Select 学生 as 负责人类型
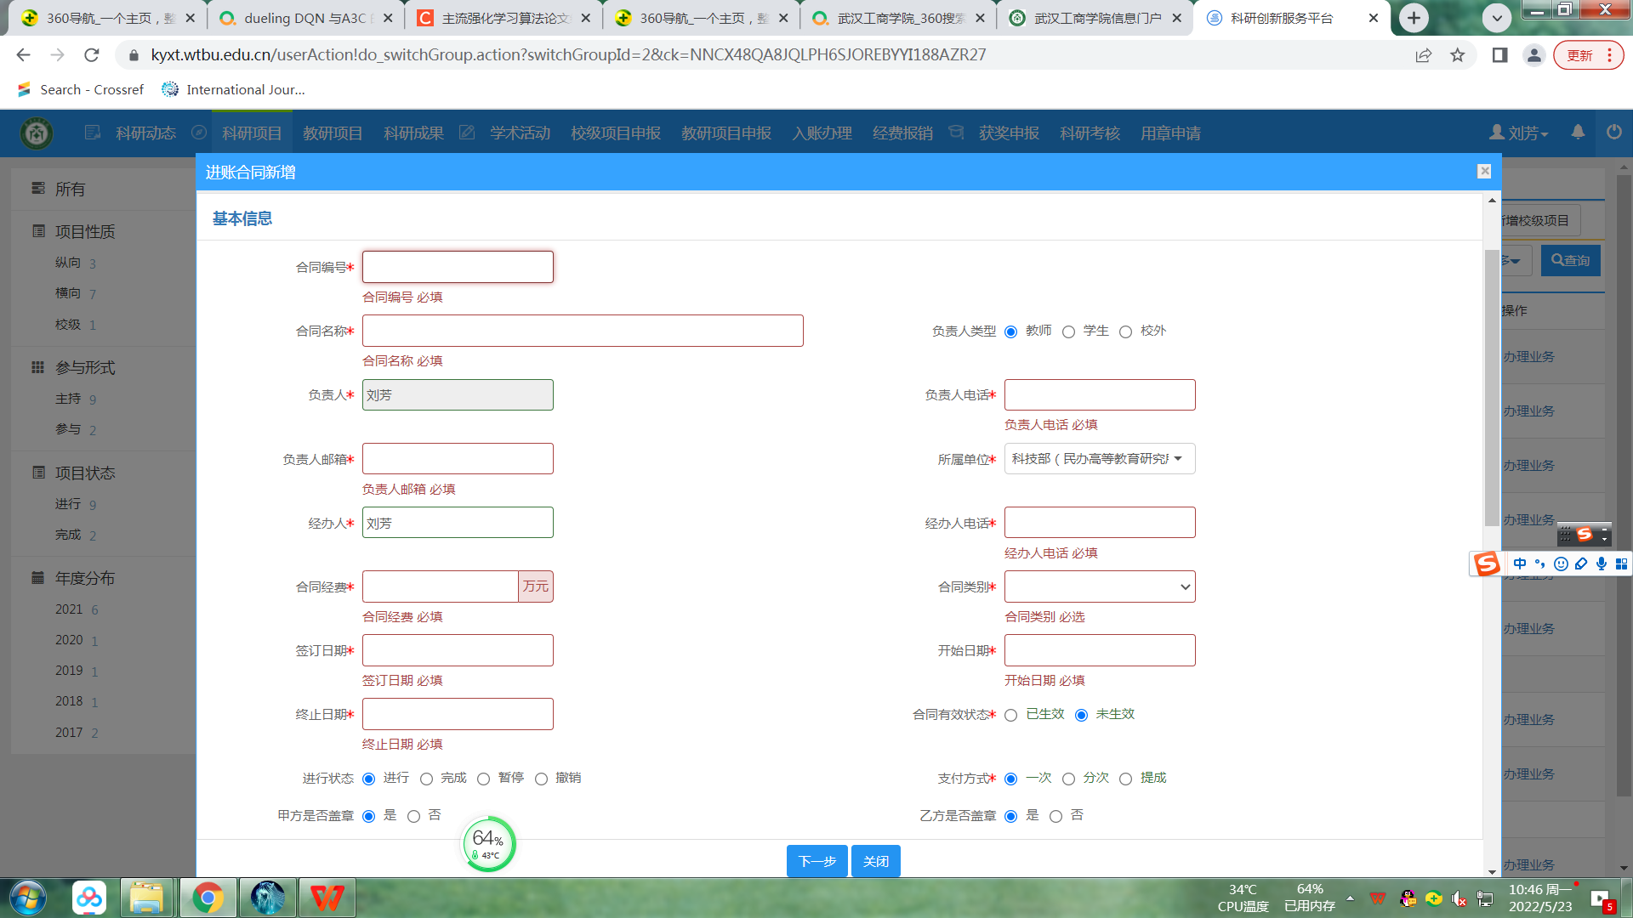1633x918 pixels. (x=1069, y=331)
